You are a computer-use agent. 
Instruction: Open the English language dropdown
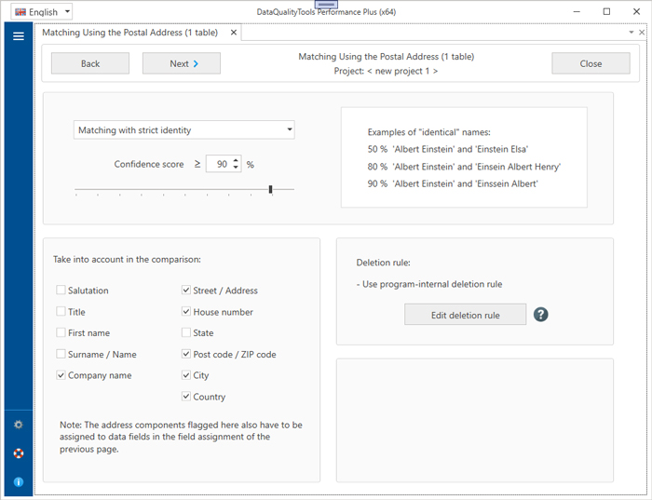pos(42,12)
